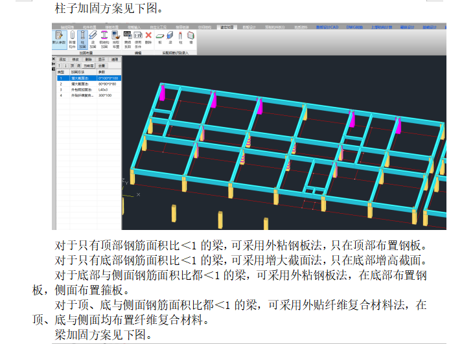The image size is (462, 344).
Task: Click paragraph beginning 对于只有底部钢筋面积比
Action: (x=240, y=260)
